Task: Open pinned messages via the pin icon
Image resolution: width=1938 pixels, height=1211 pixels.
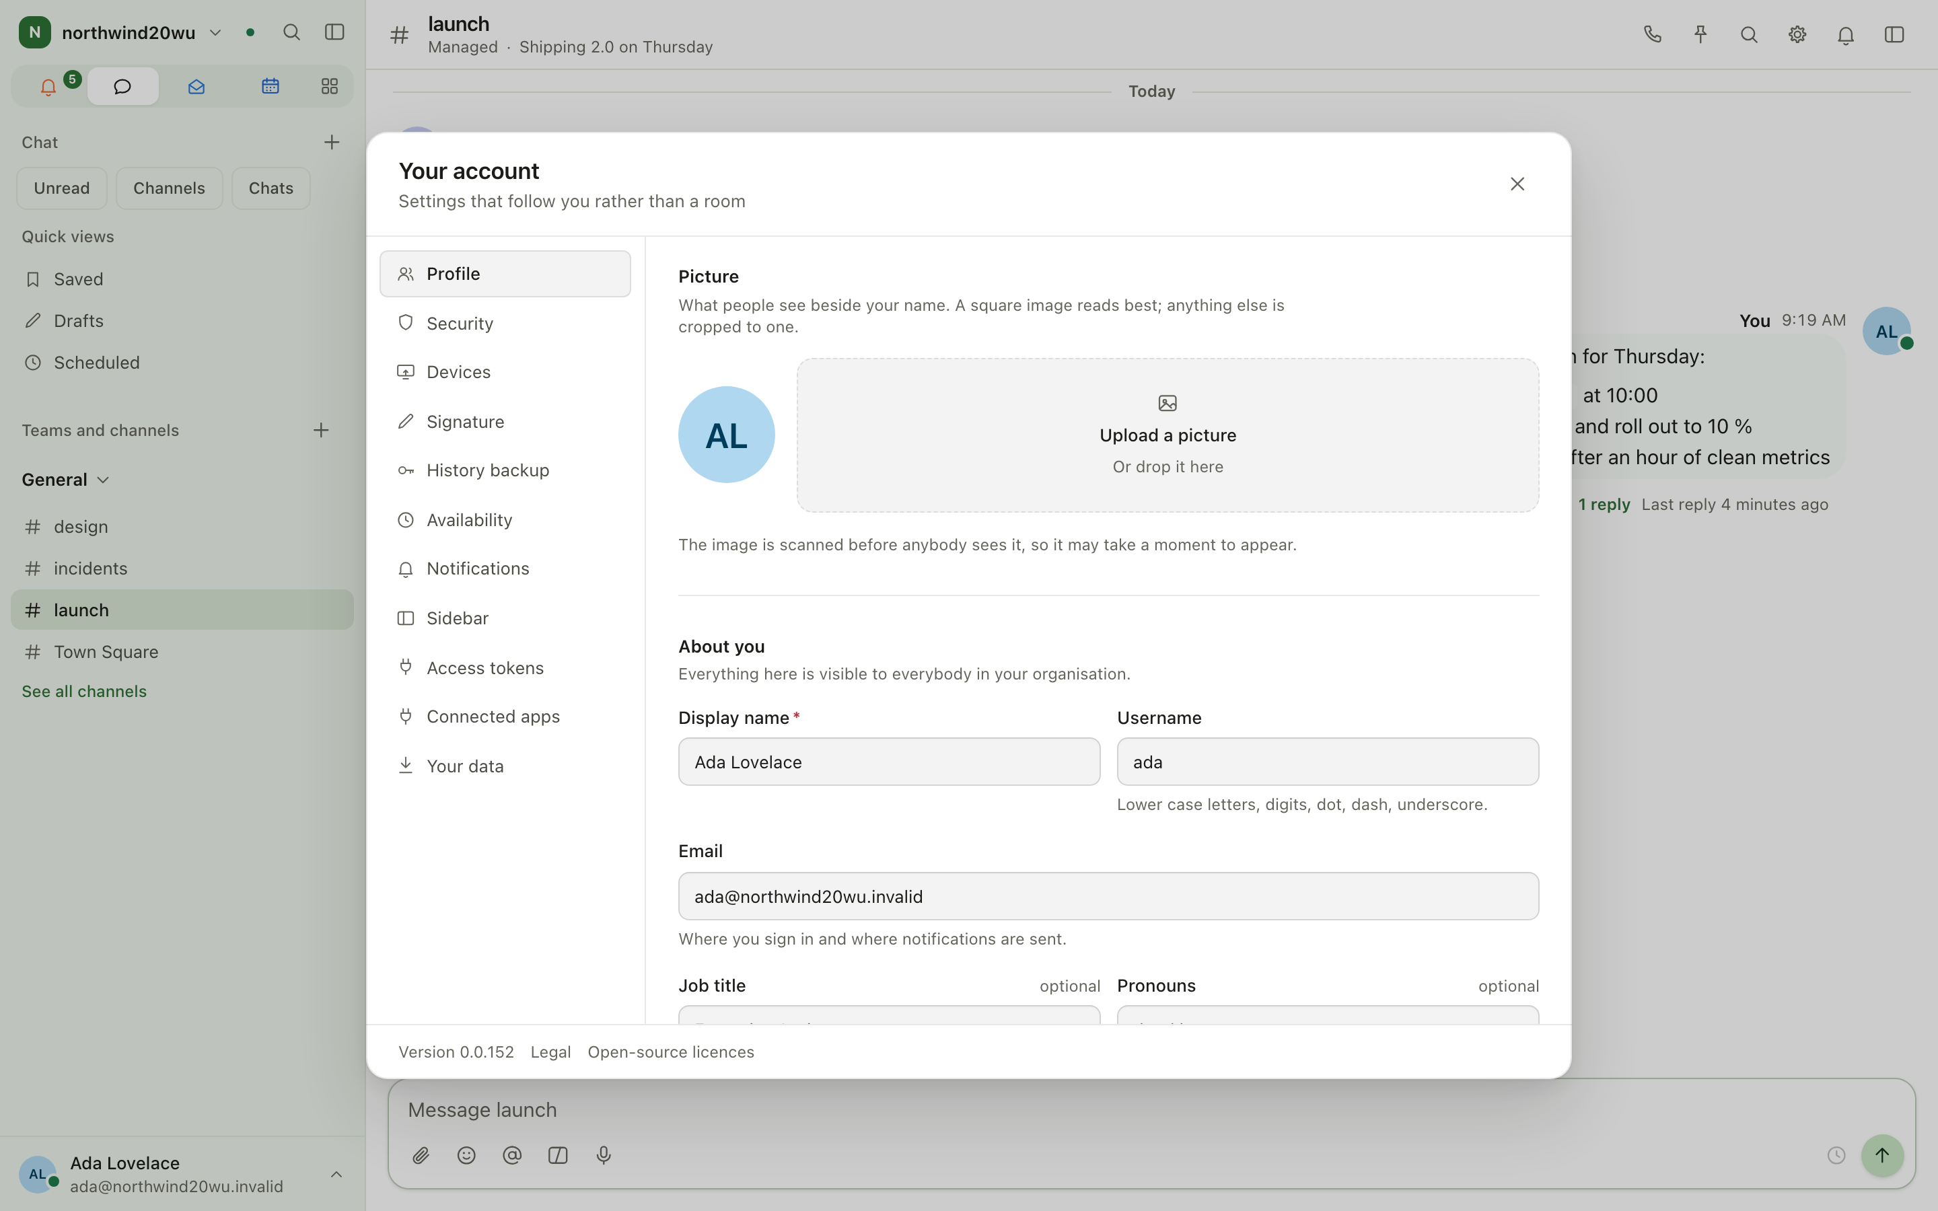Action: [1700, 34]
